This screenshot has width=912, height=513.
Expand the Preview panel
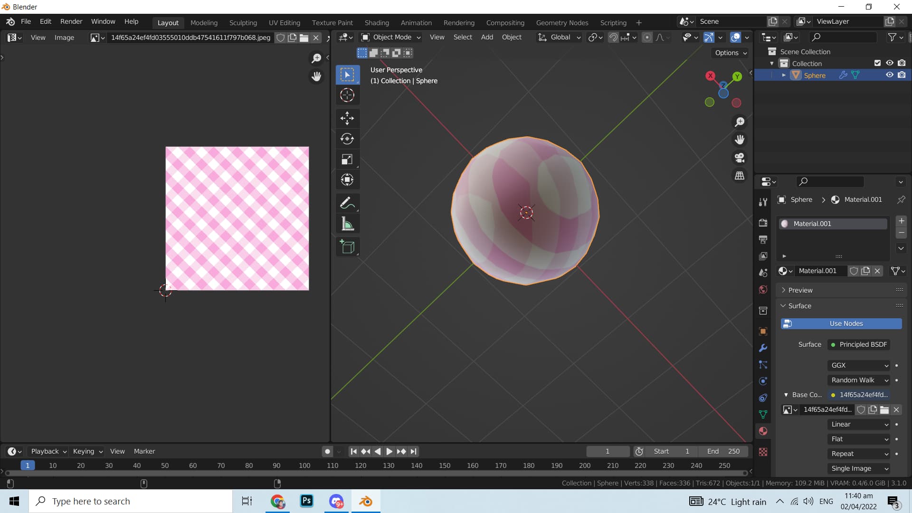pyautogui.click(x=800, y=290)
